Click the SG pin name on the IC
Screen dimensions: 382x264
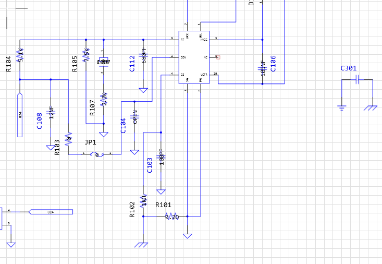point(187,80)
